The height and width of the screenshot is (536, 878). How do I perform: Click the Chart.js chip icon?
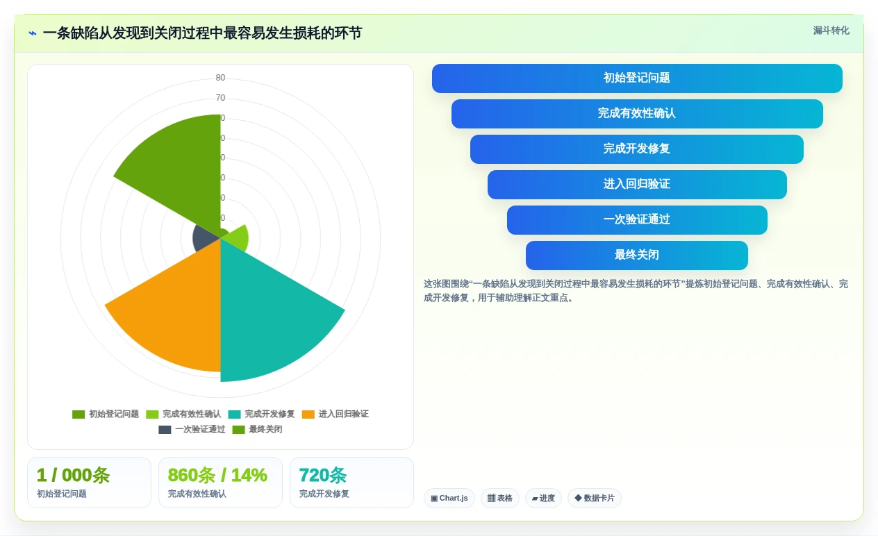pyautogui.click(x=434, y=499)
